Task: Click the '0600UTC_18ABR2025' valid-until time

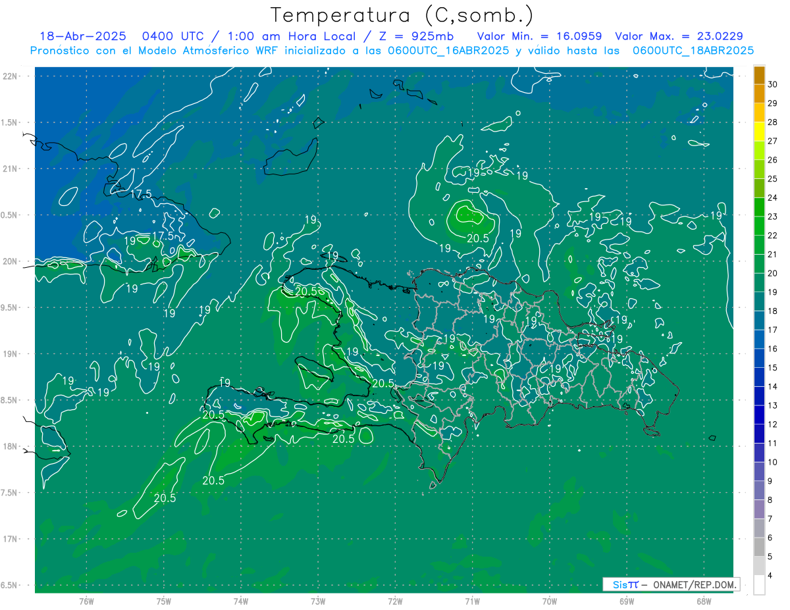Action: point(693,51)
